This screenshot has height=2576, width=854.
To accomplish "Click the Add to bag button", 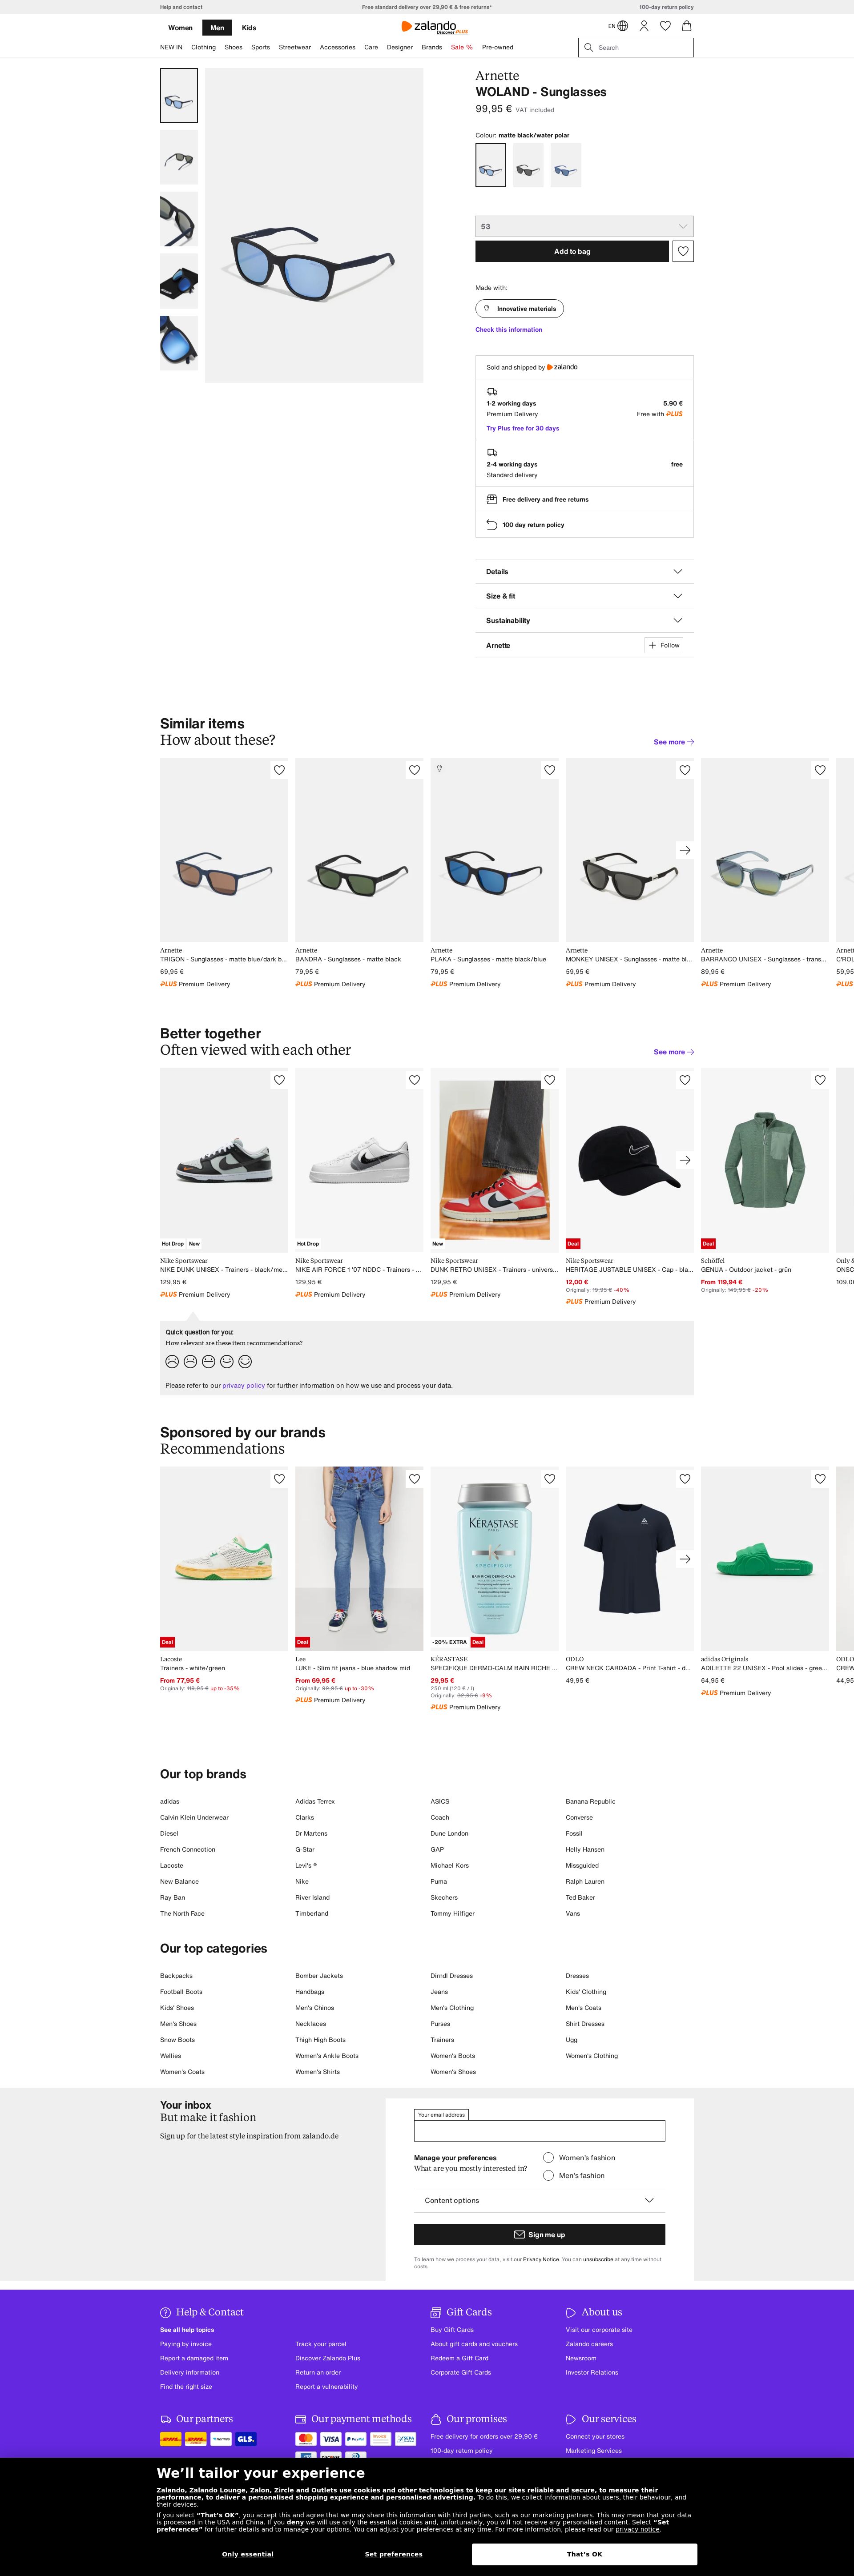I will click(572, 251).
